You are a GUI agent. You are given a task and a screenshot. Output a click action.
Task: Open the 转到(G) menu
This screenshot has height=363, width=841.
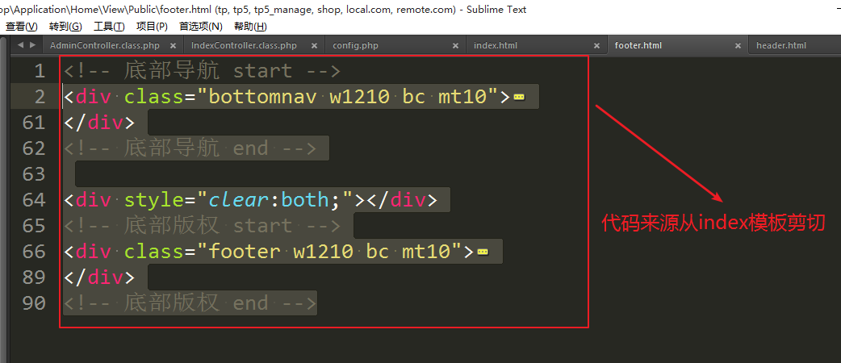point(65,27)
